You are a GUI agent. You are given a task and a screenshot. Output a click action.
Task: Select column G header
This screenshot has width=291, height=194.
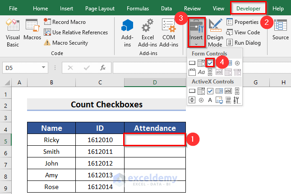coord(255,82)
